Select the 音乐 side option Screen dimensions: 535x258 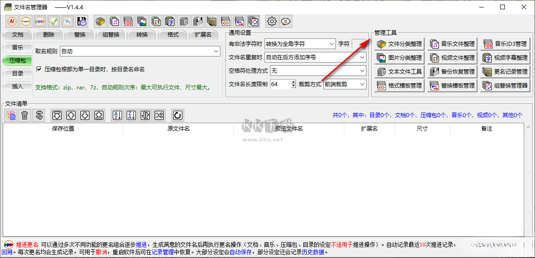pos(18,47)
